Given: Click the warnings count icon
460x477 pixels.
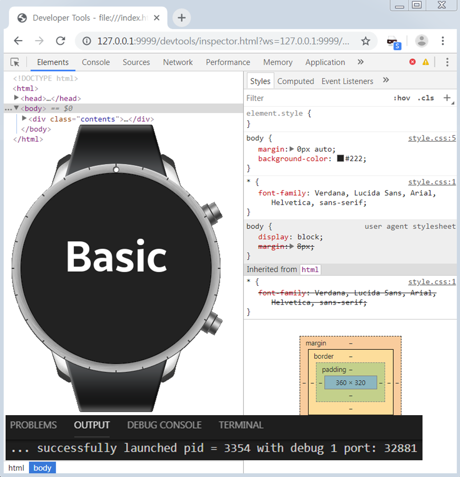Looking at the screenshot, I should (x=426, y=62).
